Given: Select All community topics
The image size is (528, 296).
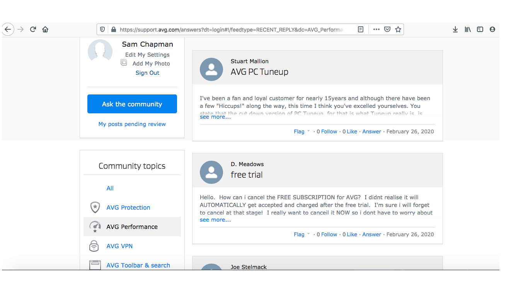Looking at the screenshot, I should point(110,188).
